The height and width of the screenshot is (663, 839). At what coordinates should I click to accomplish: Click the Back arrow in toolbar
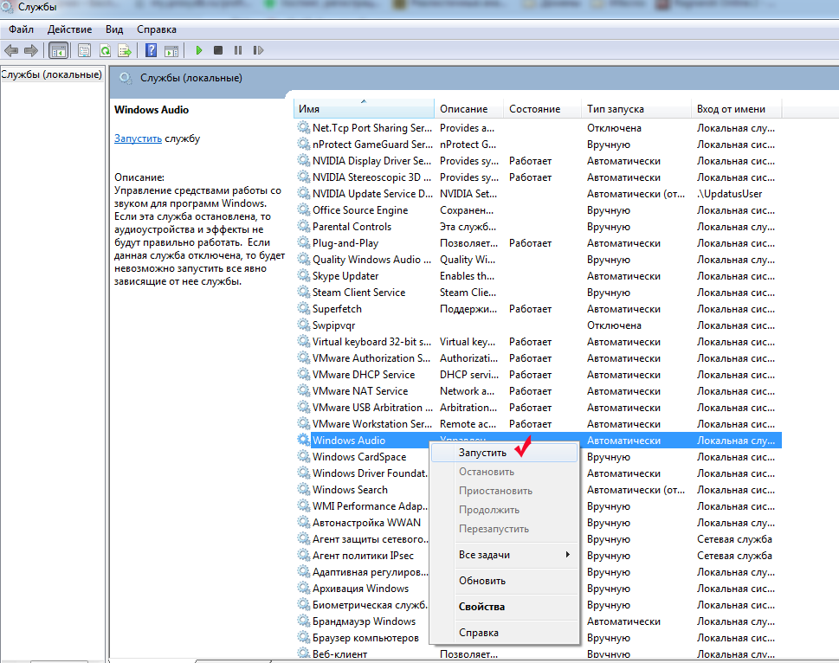click(x=11, y=51)
